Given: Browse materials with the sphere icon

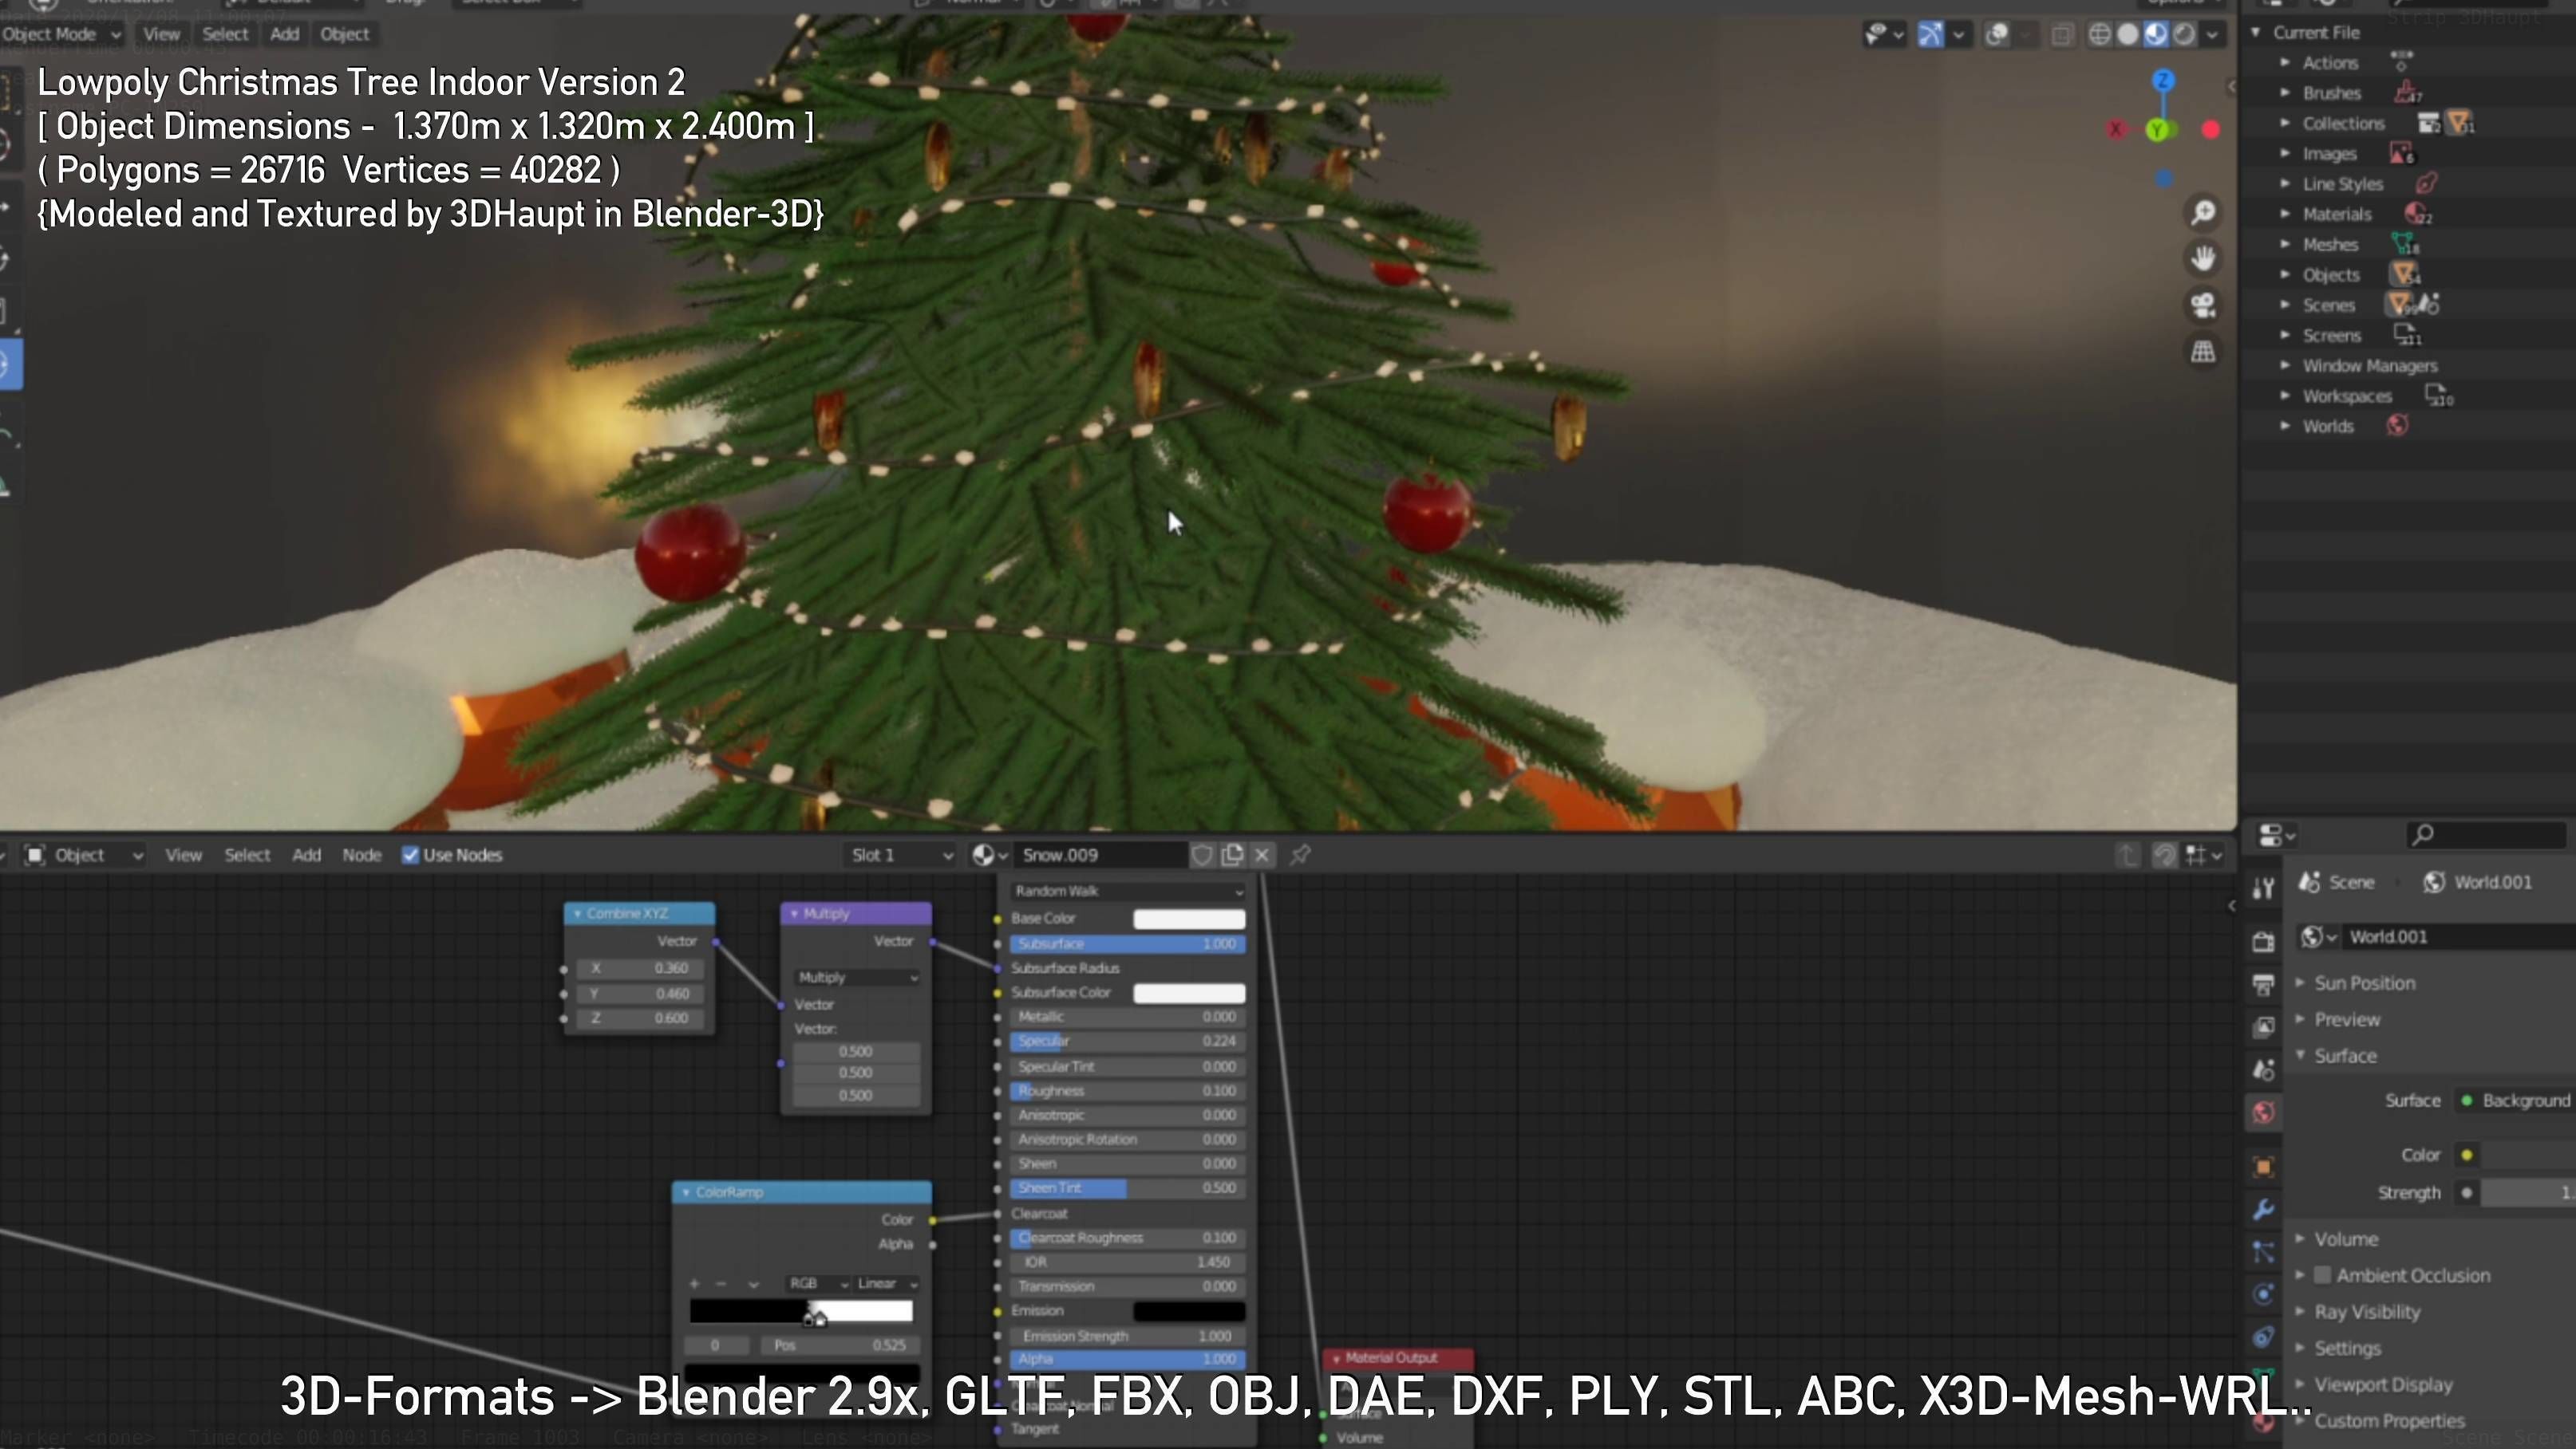Looking at the screenshot, I should (989, 856).
